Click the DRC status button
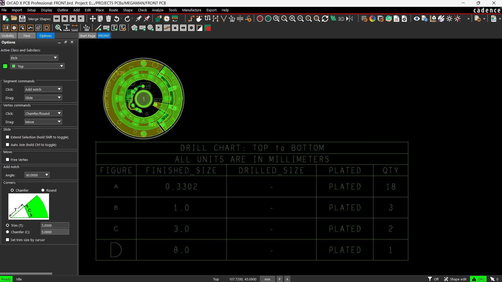Viewport: 502px width, 282px height. point(478,279)
